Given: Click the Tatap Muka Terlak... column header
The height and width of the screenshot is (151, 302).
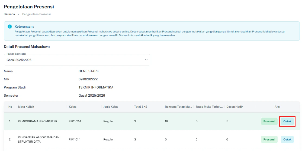Looking at the screenshot, I should 209,107.
